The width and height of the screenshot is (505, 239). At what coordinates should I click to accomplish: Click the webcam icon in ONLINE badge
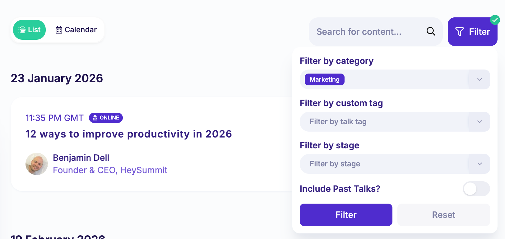point(95,118)
